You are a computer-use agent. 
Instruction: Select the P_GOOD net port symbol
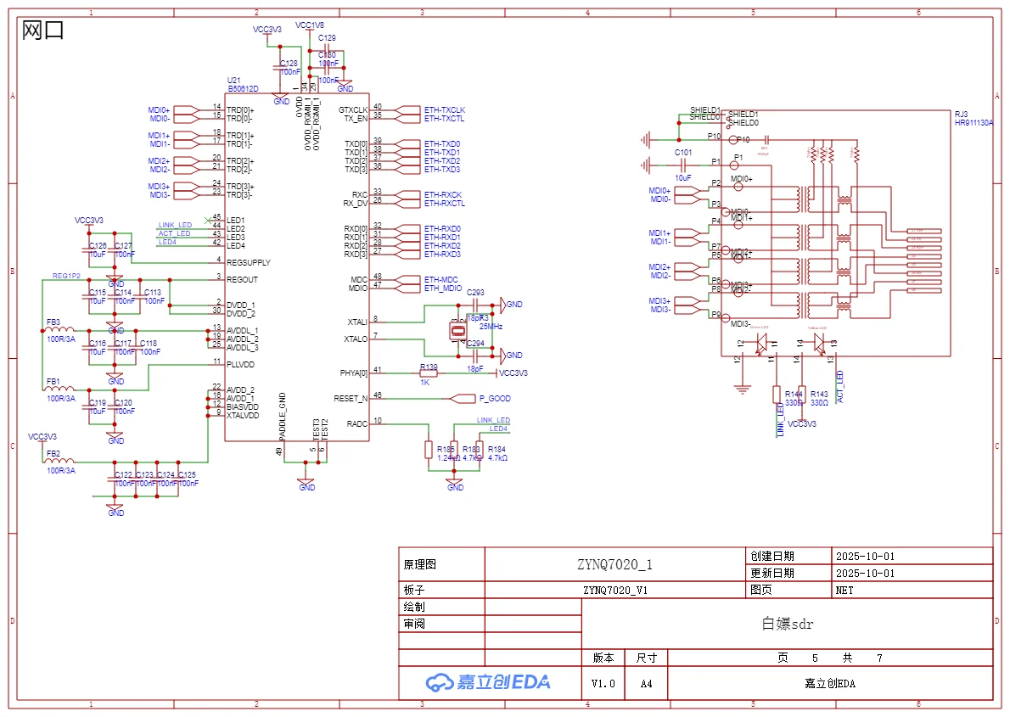pos(463,398)
